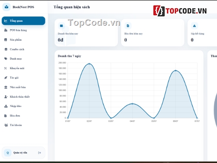
Task: Navigate to Hóa đơn page
Action: pyautogui.click(x=23, y=116)
